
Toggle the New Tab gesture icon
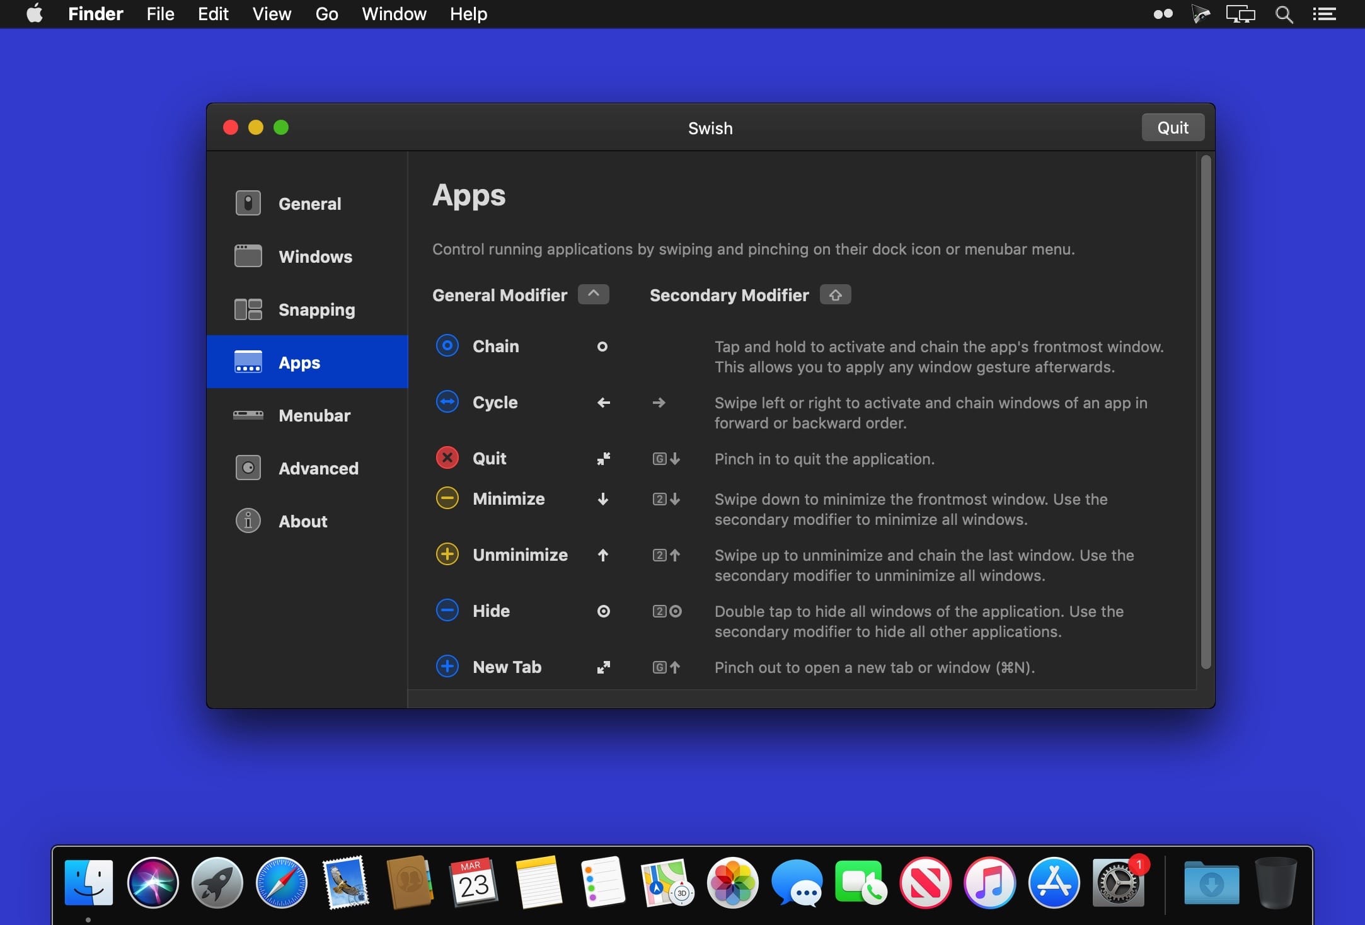coord(447,667)
